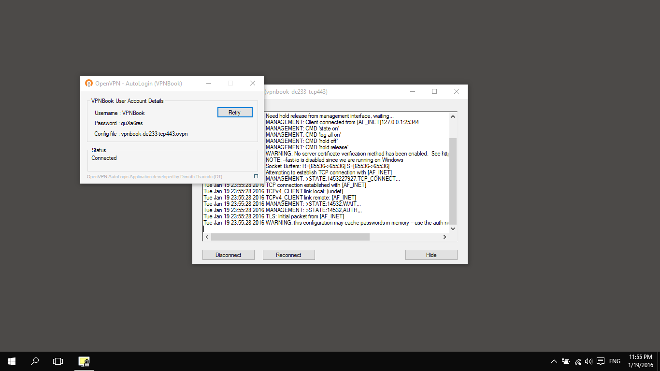The height and width of the screenshot is (371, 660).
Task: Click log line "CMD 'state on'"
Action: coord(302,128)
